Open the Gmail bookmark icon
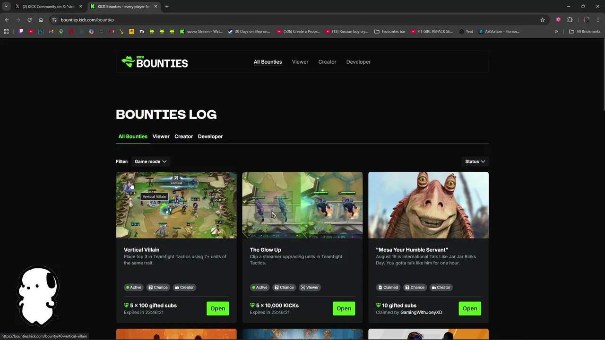This screenshot has width=605, height=340. (x=51, y=32)
